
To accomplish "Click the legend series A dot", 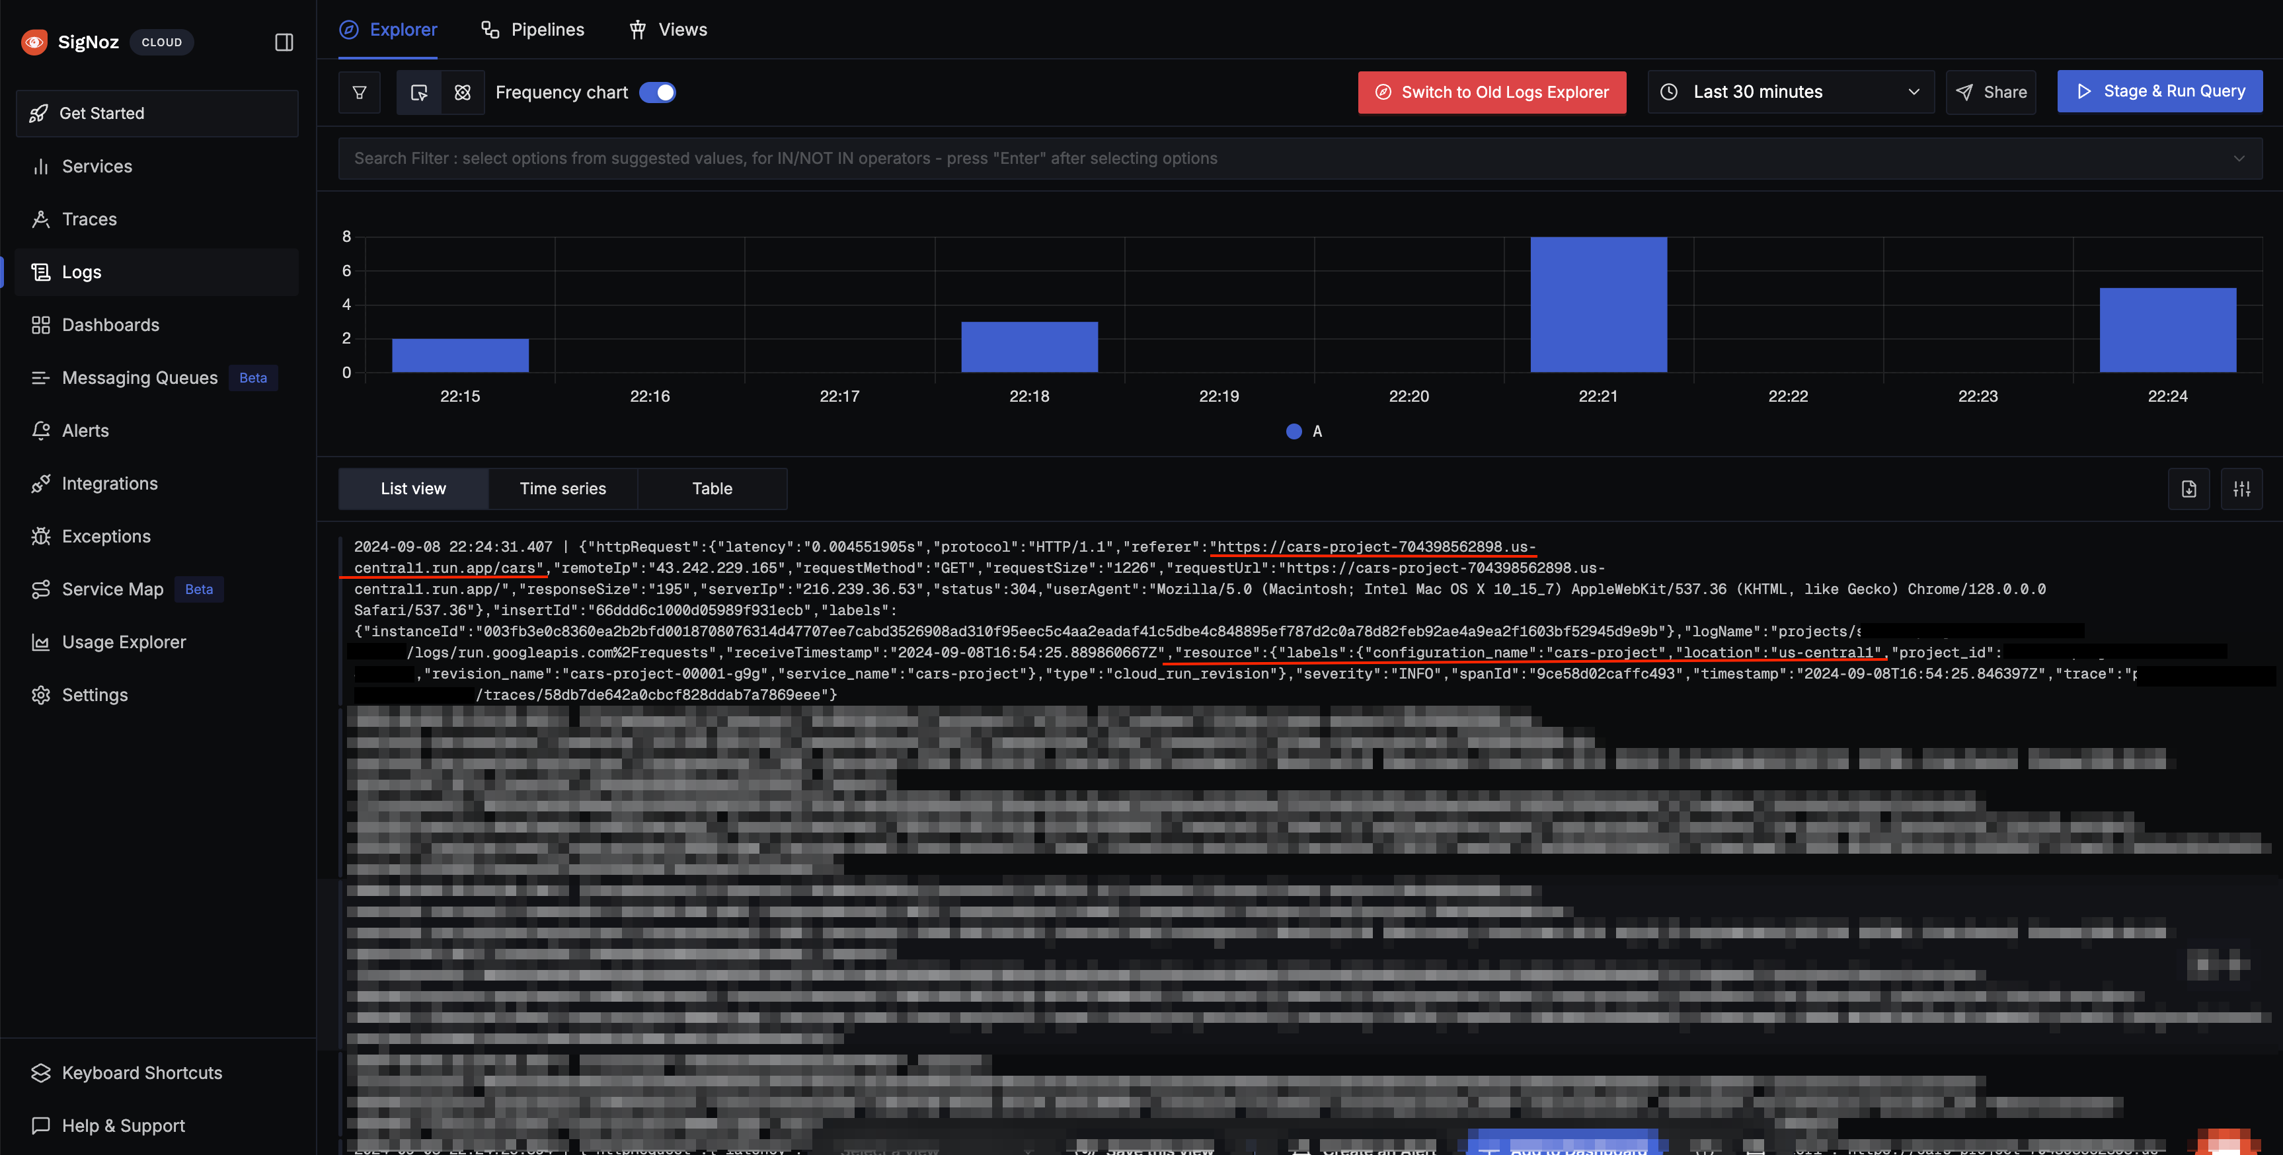I will click(x=1294, y=431).
